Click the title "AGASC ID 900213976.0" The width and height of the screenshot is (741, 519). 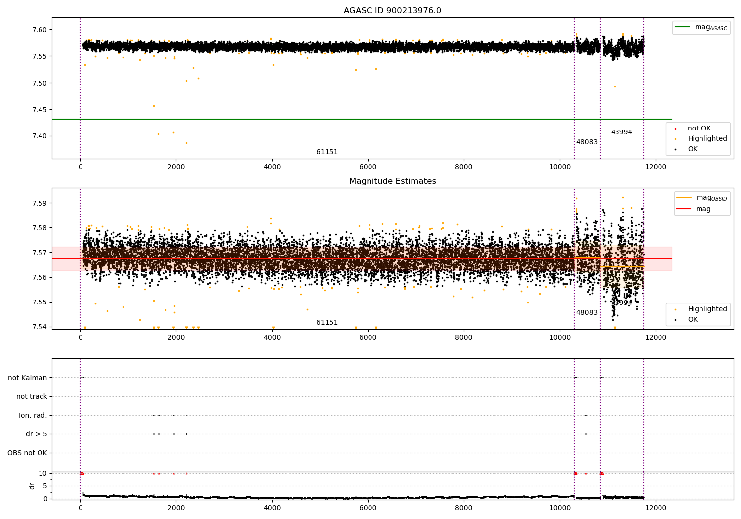[392, 11]
